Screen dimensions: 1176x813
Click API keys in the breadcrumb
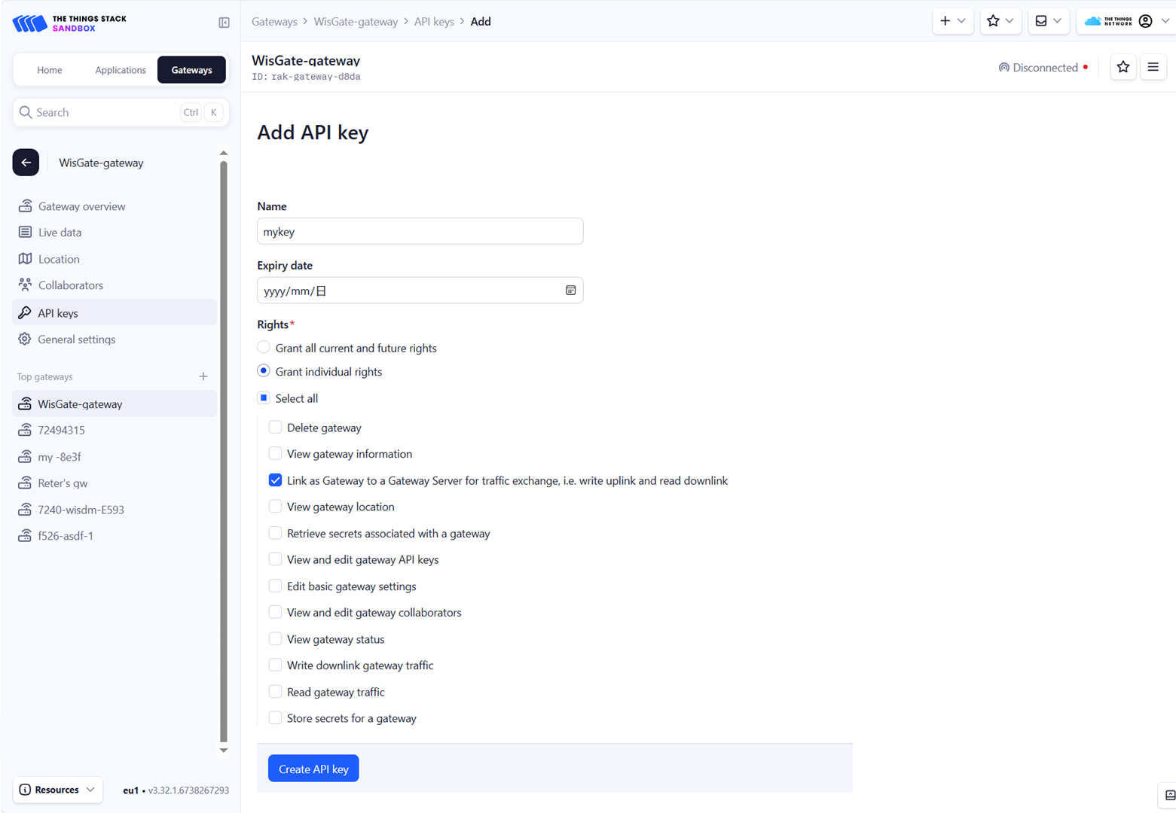point(434,22)
